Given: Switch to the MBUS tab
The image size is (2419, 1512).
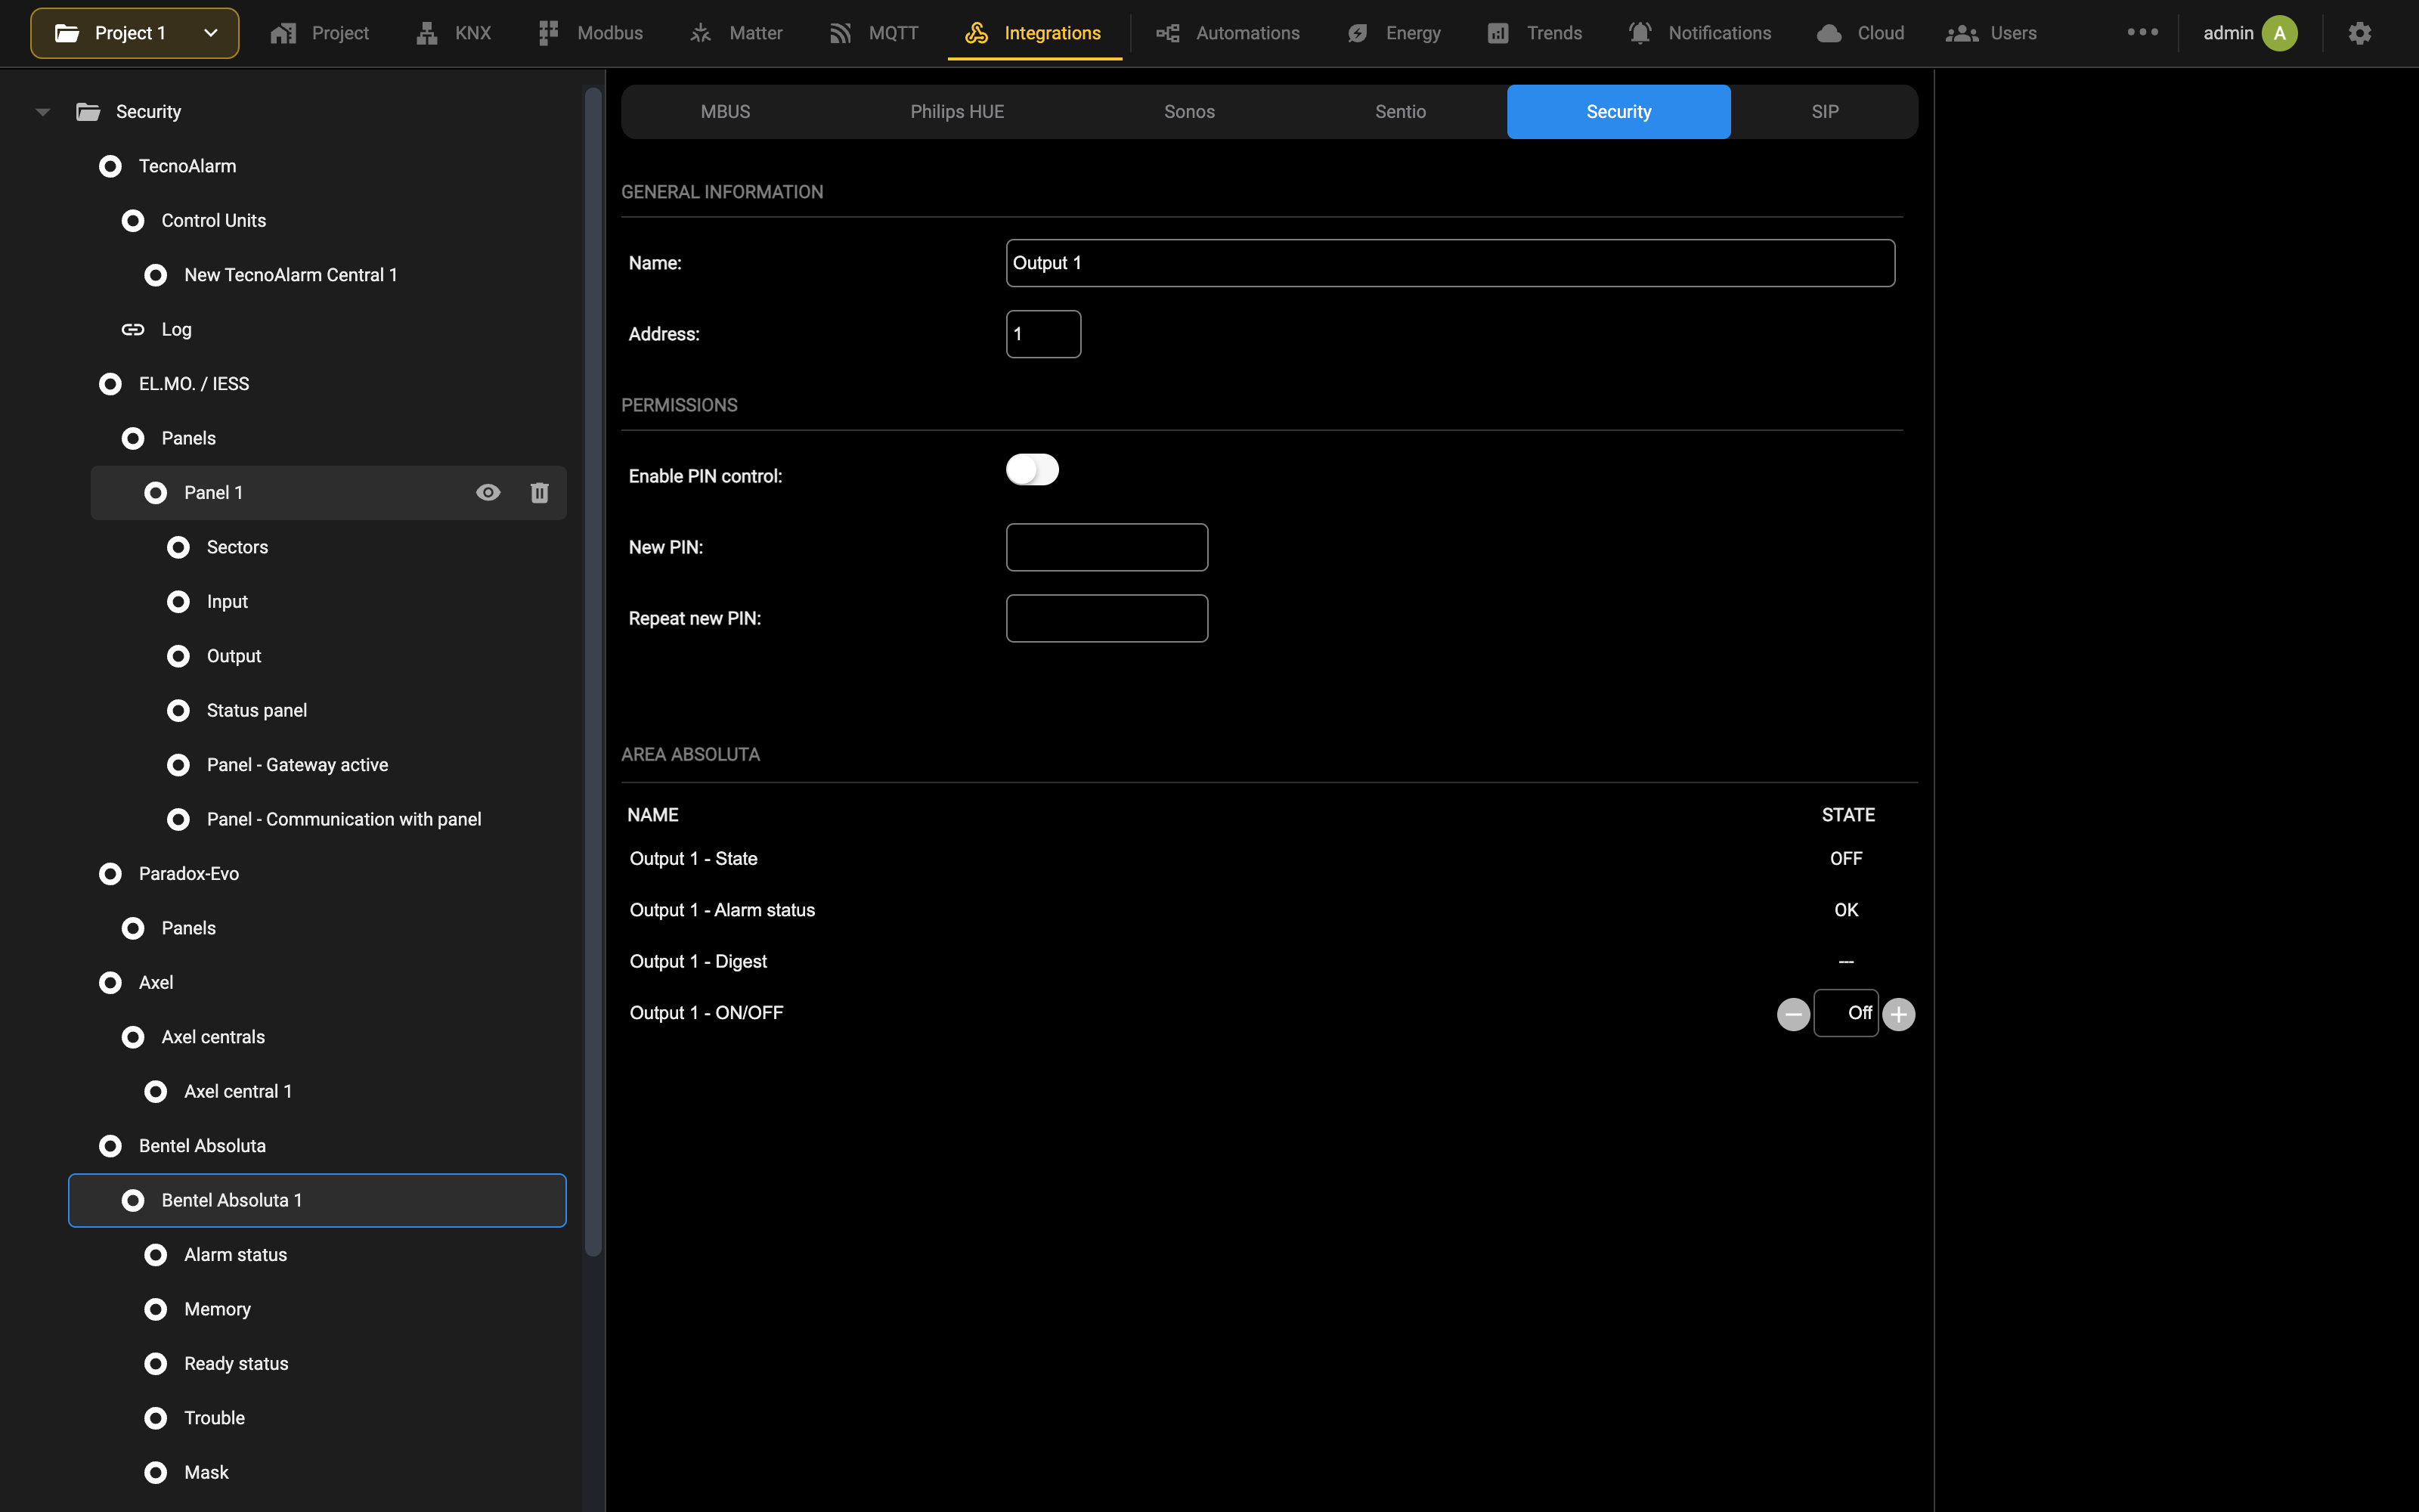Looking at the screenshot, I should click(725, 112).
